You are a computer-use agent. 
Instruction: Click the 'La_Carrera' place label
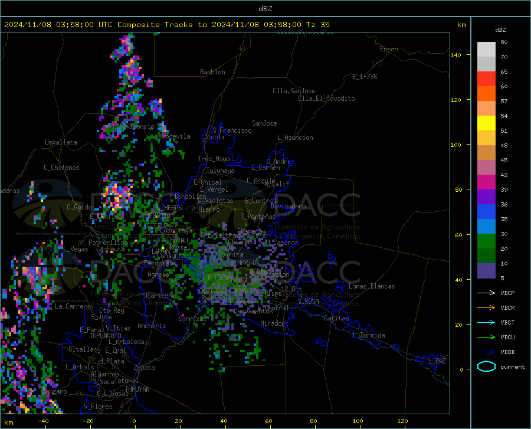pyautogui.click(x=73, y=306)
